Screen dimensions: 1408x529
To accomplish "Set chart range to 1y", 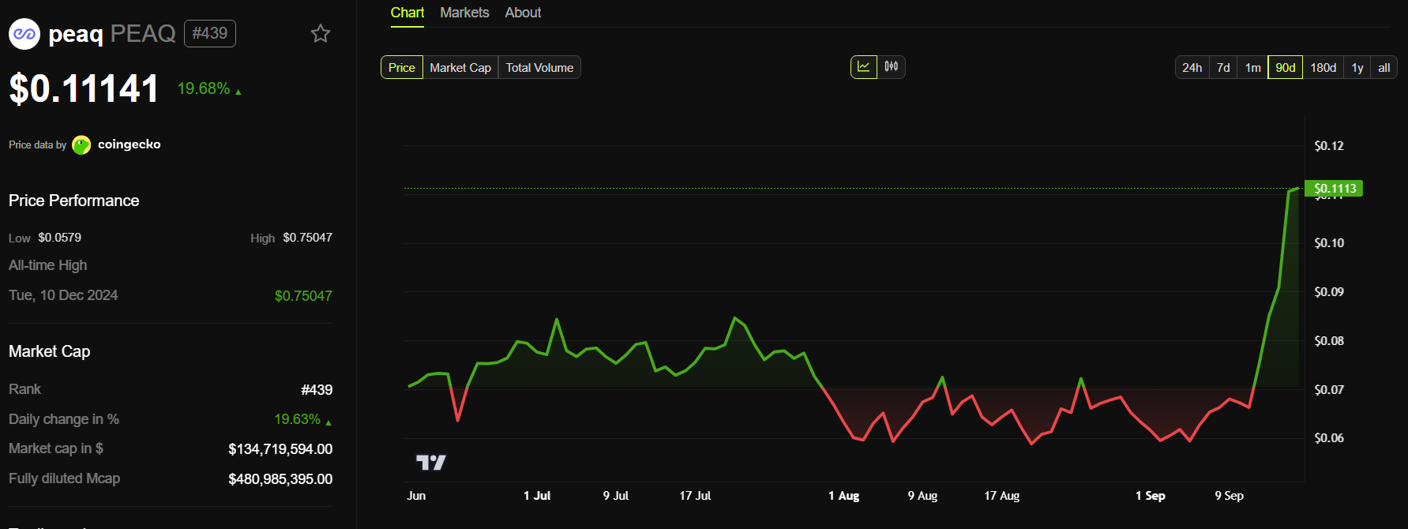I will tap(1357, 67).
